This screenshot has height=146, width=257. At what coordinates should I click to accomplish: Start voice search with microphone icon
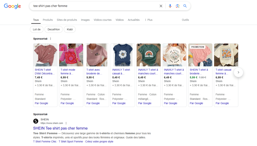170,6
